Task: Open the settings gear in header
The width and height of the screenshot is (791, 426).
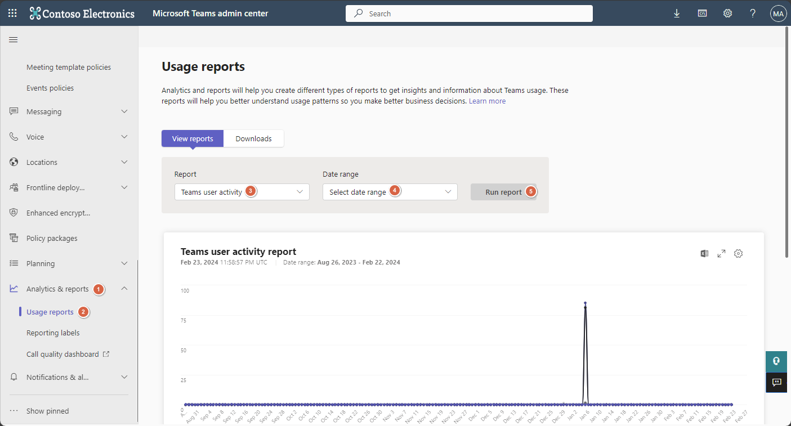Action: click(x=727, y=14)
